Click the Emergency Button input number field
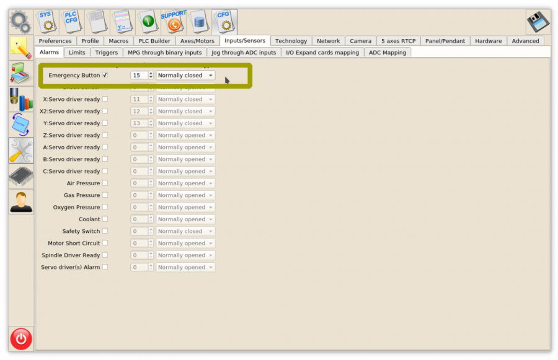The width and height of the screenshot is (558, 360). coord(139,76)
